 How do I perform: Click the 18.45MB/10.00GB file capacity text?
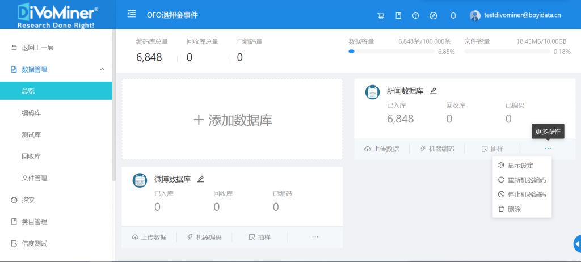click(541, 41)
